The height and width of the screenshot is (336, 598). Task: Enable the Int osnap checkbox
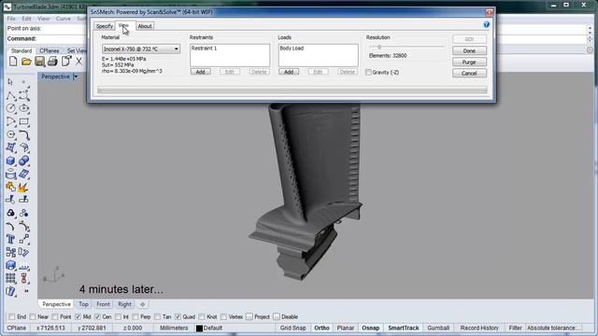pyautogui.click(x=118, y=317)
